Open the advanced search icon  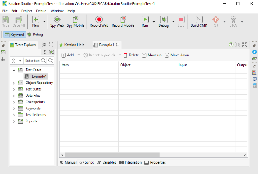coord(51,61)
